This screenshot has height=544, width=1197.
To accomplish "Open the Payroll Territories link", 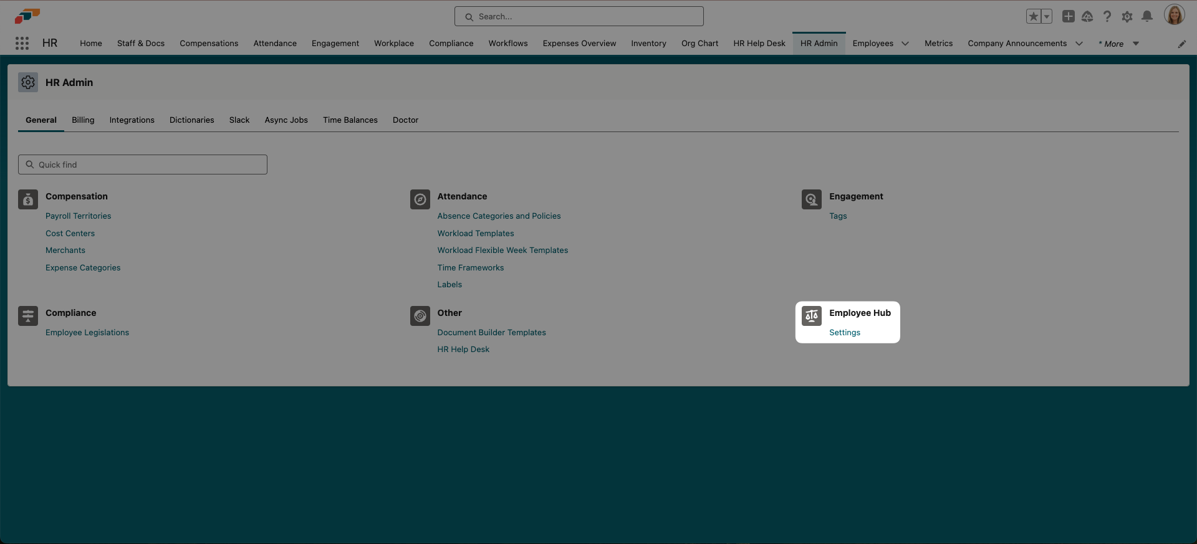I will [78, 216].
